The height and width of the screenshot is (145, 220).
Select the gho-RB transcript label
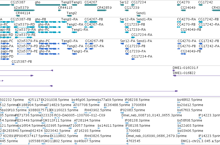tap(40, 19)
